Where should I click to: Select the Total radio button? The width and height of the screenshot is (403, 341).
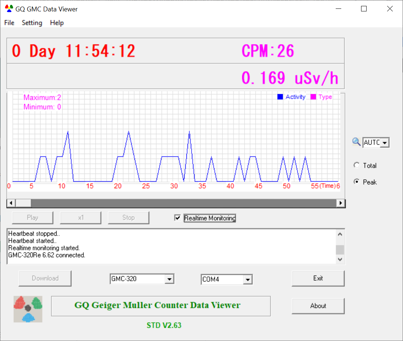[356, 165]
